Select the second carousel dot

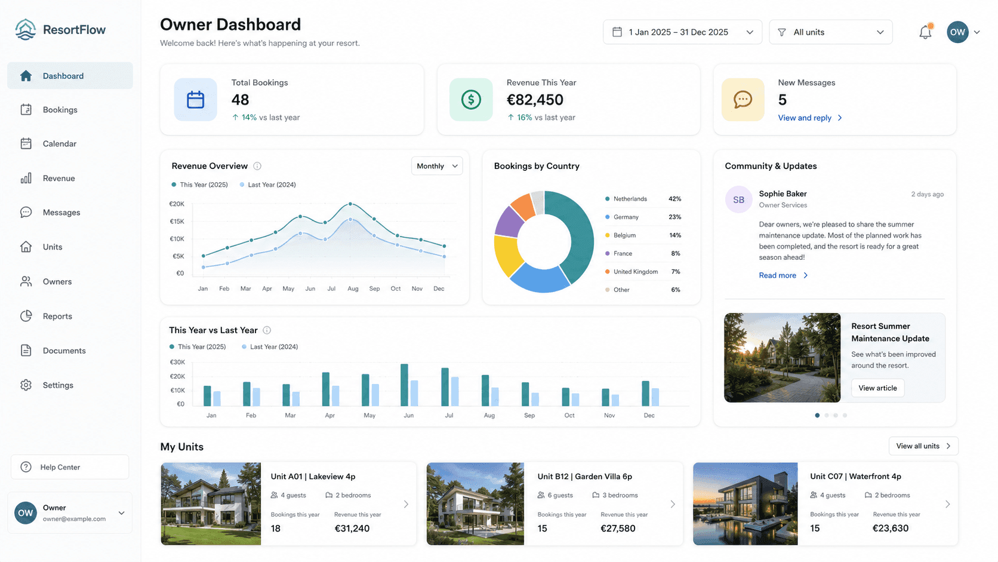[827, 415]
